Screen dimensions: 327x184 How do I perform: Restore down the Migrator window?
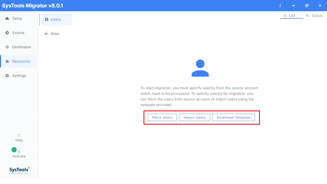point(307,6)
